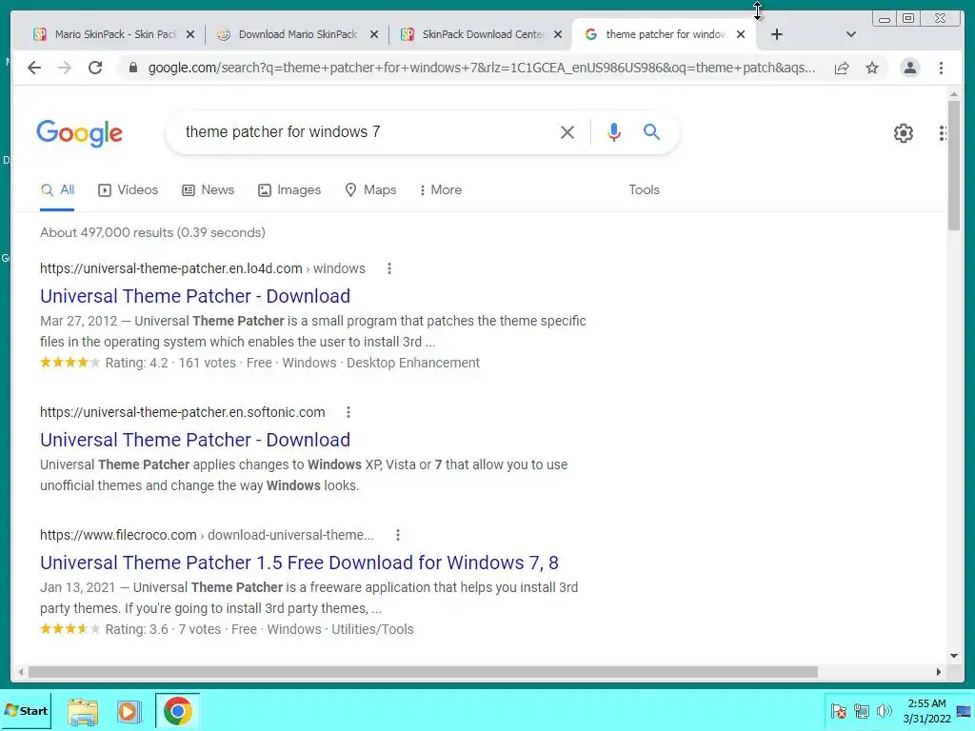Click the horizontal scrollbar thumb
The image size is (975, 731).
423,672
